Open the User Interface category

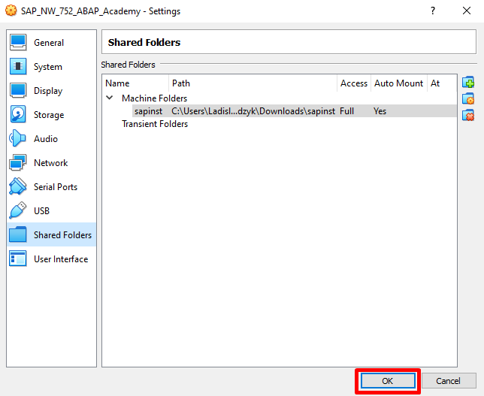click(x=51, y=259)
